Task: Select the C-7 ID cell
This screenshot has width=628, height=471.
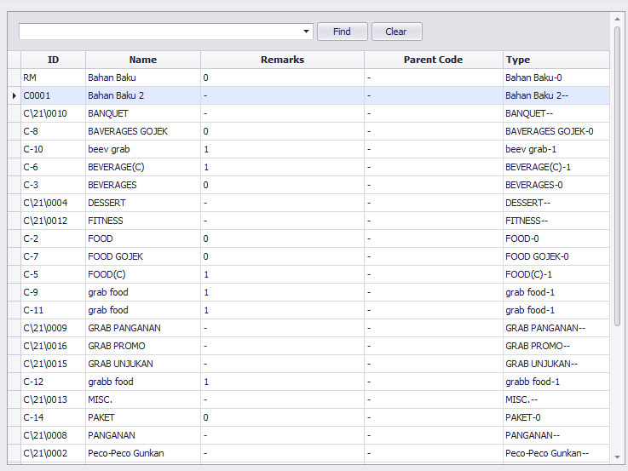Action: point(54,256)
